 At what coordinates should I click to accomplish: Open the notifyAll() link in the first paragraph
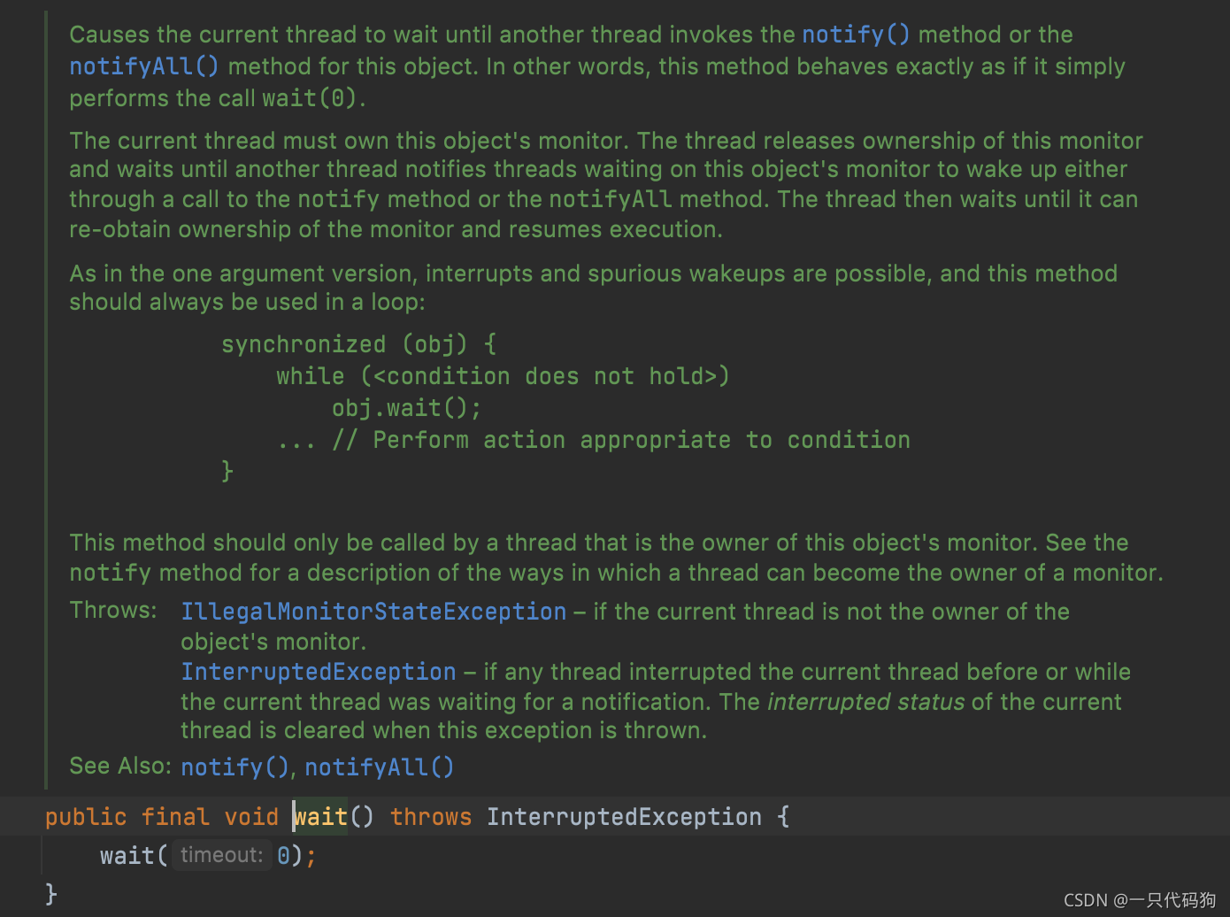[x=144, y=66]
